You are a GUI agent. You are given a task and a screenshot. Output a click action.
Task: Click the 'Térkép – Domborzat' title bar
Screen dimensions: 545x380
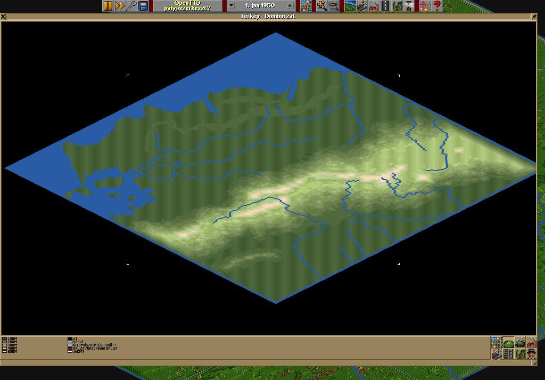268,17
